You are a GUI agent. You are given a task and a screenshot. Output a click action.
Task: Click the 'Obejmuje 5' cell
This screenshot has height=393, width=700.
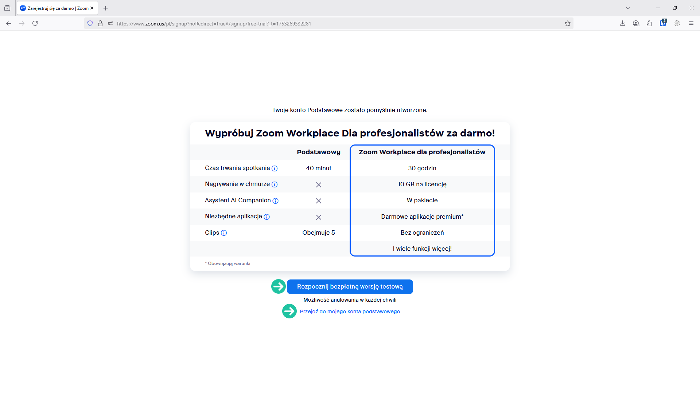319,233
